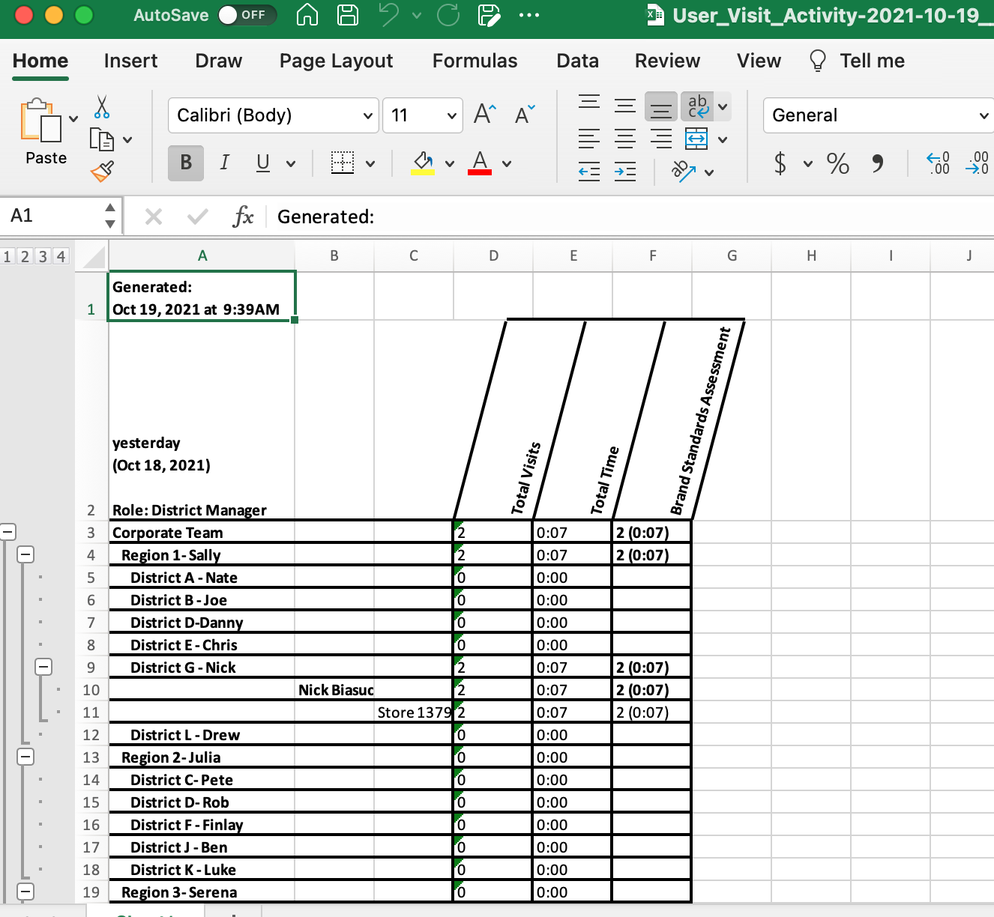This screenshot has height=917, width=994.
Task: Apply comma style formatting
Action: pyautogui.click(x=877, y=164)
